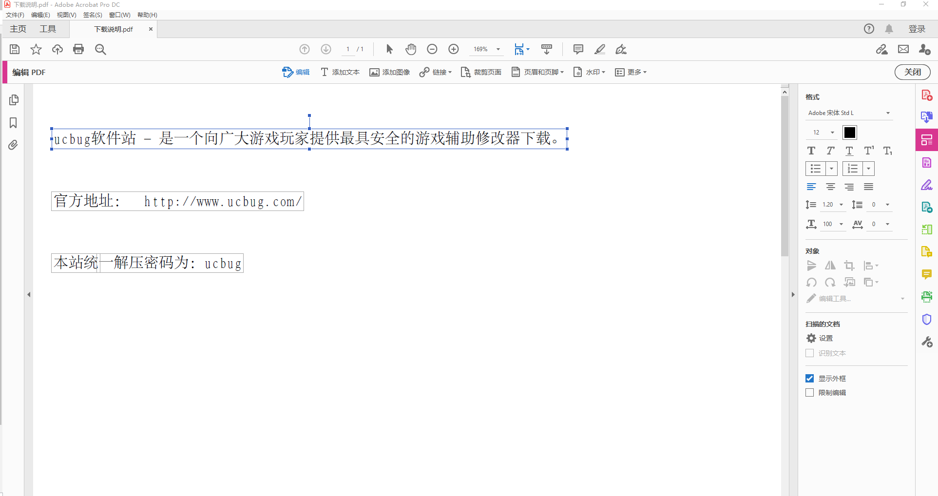
Task: Toggle subscript text format
Action: click(888, 151)
